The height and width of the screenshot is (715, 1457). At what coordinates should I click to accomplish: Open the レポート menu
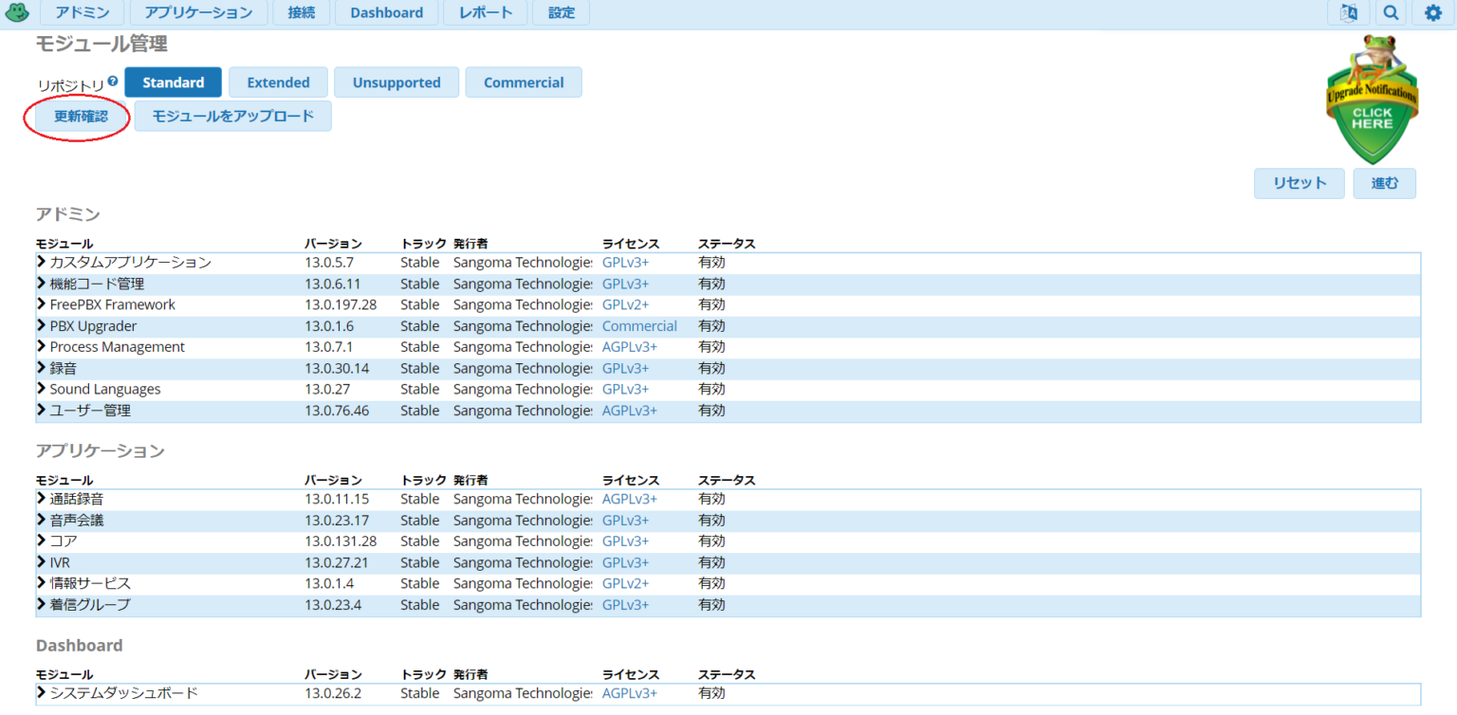tap(485, 12)
